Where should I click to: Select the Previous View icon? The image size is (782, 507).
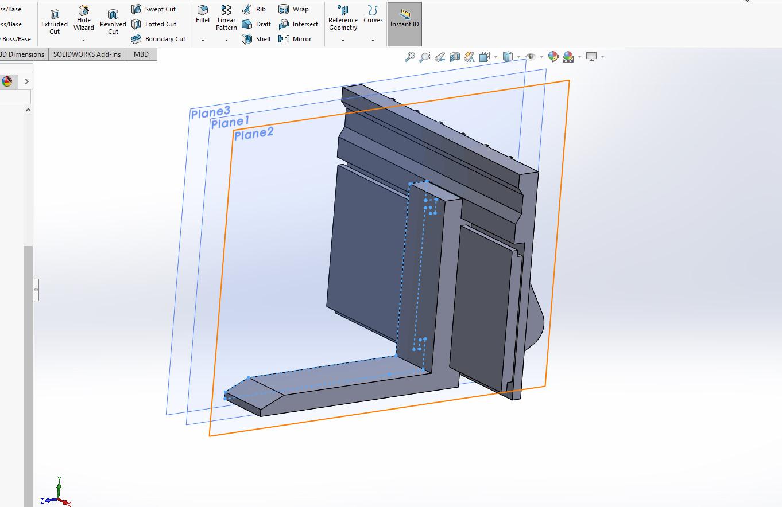click(x=440, y=57)
